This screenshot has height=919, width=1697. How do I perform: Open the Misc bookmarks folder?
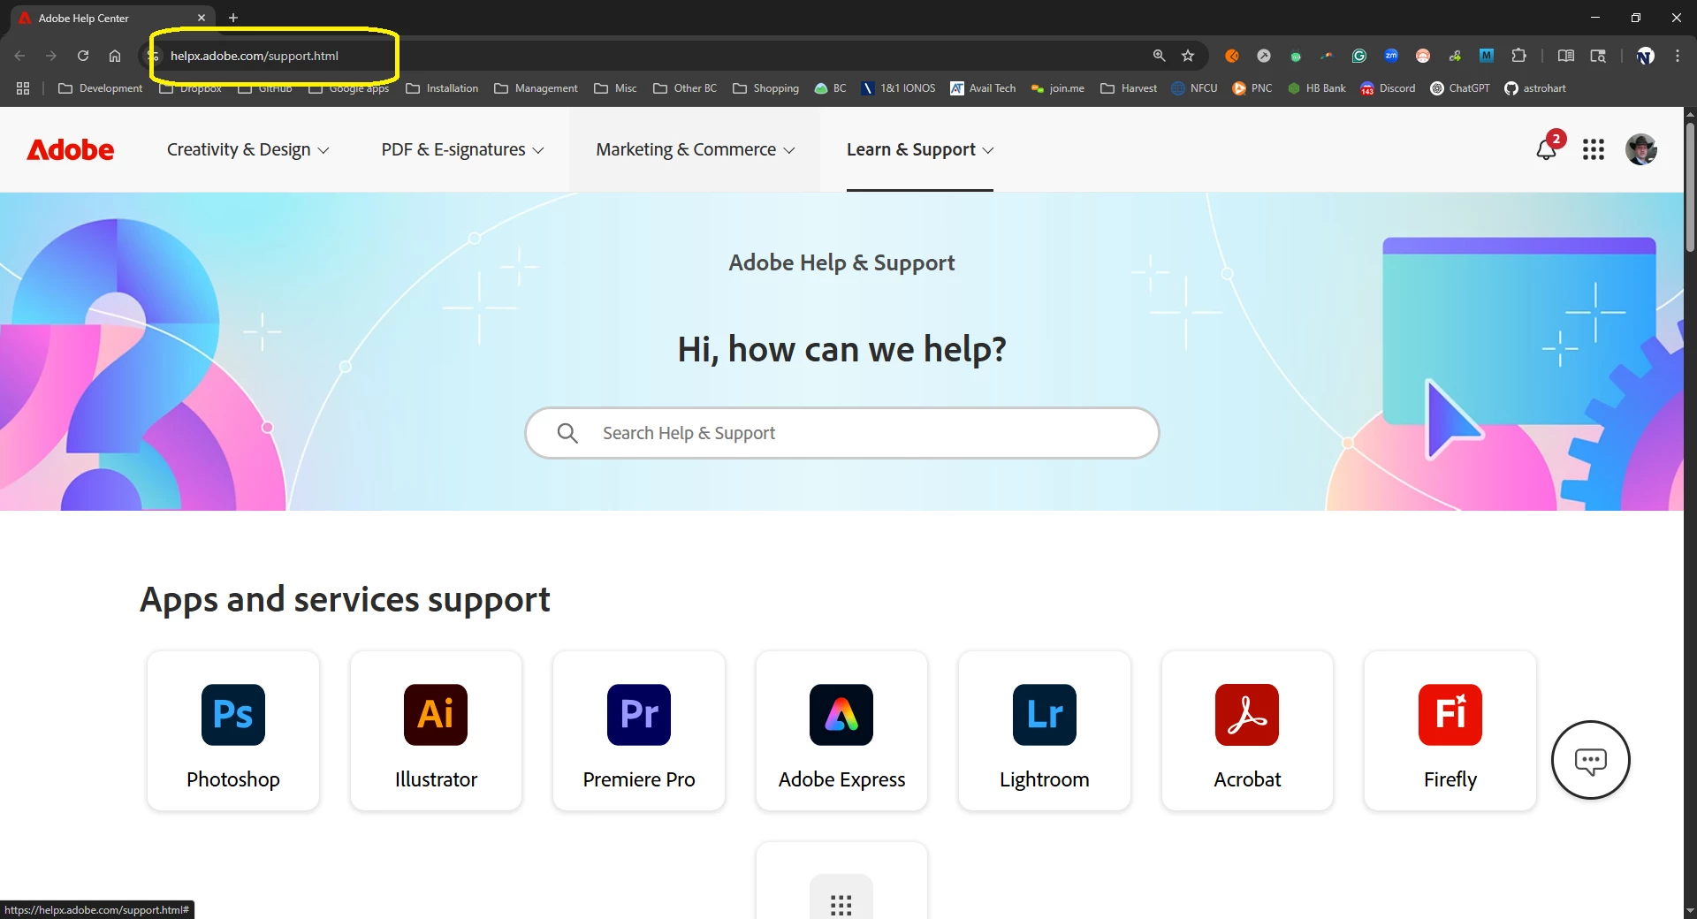click(x=615, y=88)
